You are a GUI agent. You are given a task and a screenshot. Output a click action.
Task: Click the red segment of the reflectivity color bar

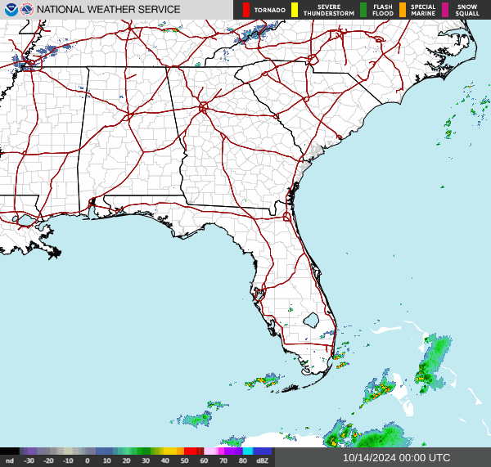(190, 451)
